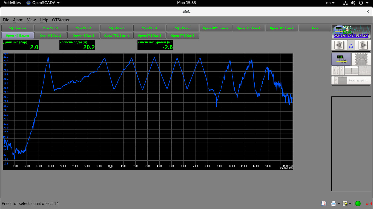This screenshot has width=373, height=209.
Task: Open the manual book icon
Action: point(324,204)
